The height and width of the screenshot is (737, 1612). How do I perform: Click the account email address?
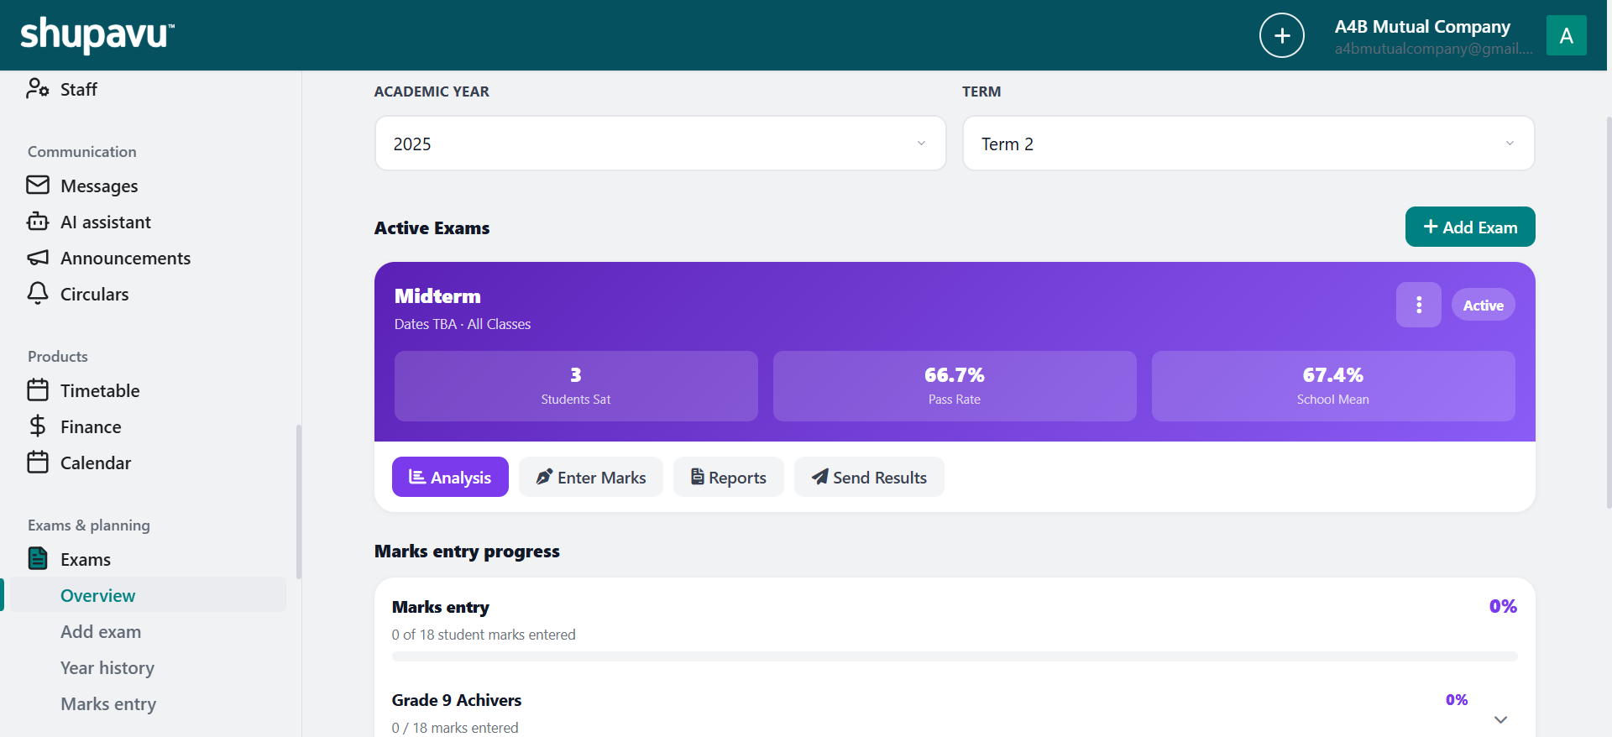1433,49
